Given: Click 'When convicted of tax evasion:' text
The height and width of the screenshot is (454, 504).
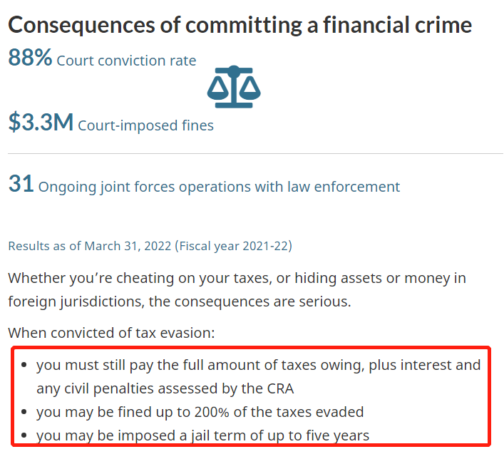Looking at the screenshot, I should pyautogui.click(x=111, y=333).
